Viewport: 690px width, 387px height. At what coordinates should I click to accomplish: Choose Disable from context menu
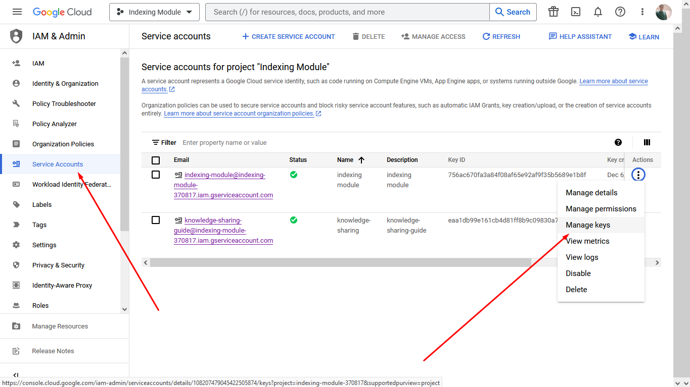[x=601, y=273]
